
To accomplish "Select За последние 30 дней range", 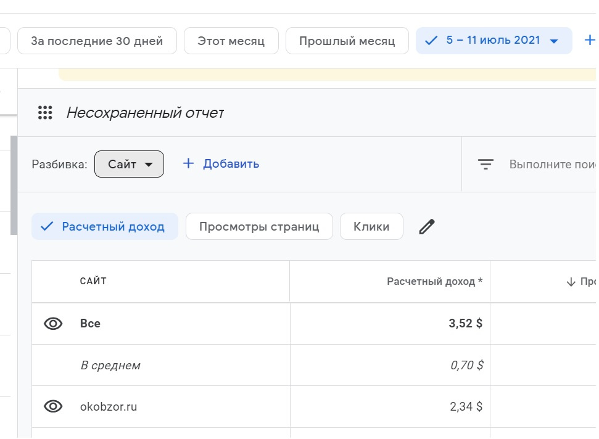I will [97, 41].
